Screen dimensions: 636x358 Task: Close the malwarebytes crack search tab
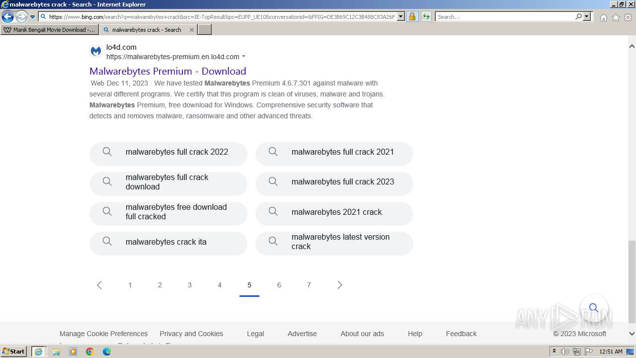[192, 30]
